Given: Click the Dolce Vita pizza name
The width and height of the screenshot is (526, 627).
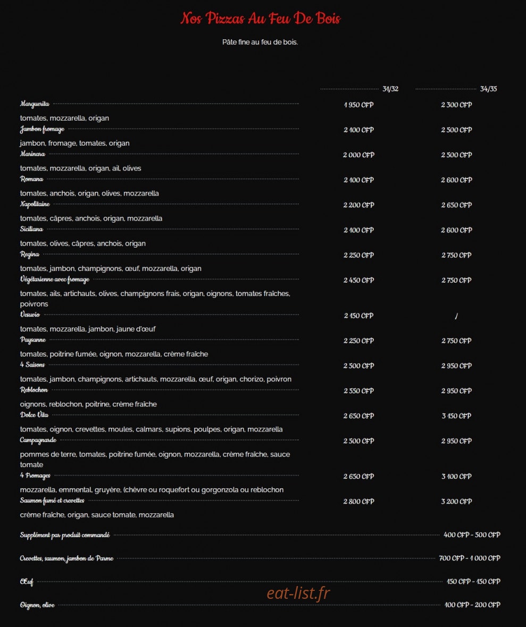Looking at the screenshot, I should coord(34,414).
